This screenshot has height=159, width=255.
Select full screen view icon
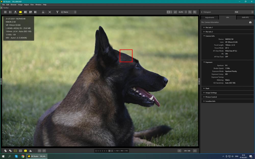tap(50, 12)
